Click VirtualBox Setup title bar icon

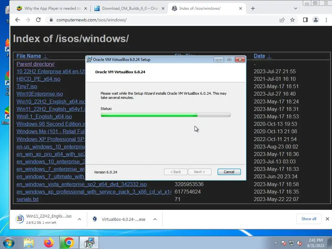[89, 60]
